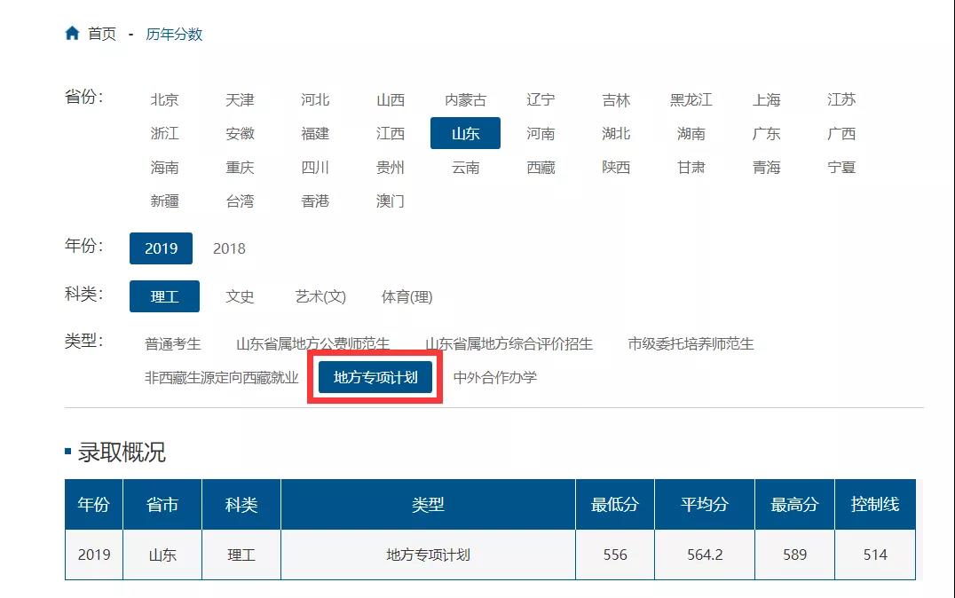Click the average score value 564.2
955x598 pixels.
pyautogui.click(x=705, y=555)
